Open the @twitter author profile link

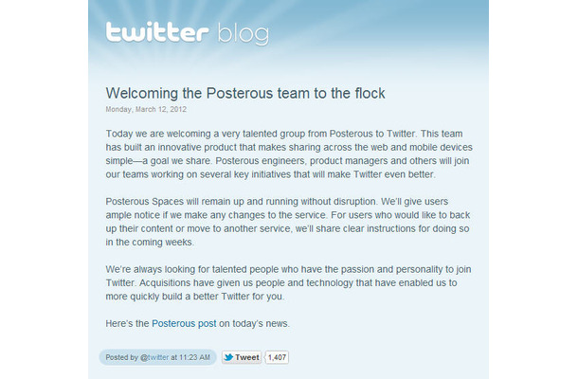[x=154, y=357]
